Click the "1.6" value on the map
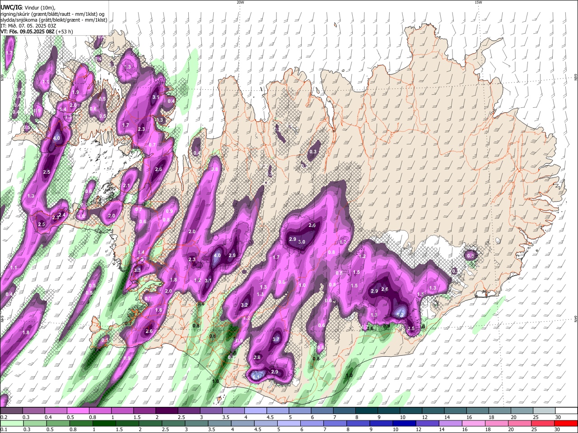 (158, 310)
